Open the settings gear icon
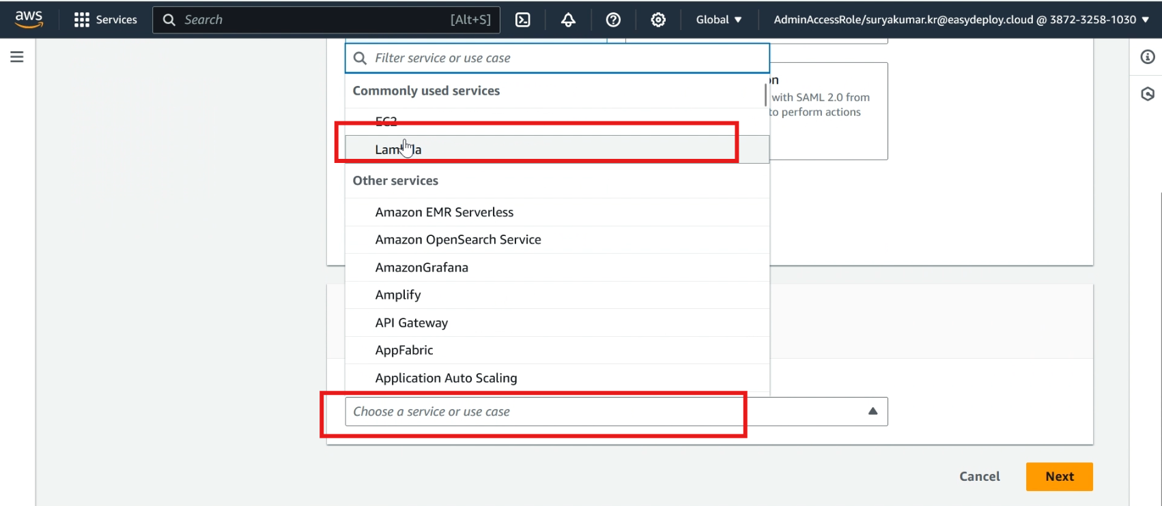The width and height of the screenshot is (1162, 506). [658, 20]
